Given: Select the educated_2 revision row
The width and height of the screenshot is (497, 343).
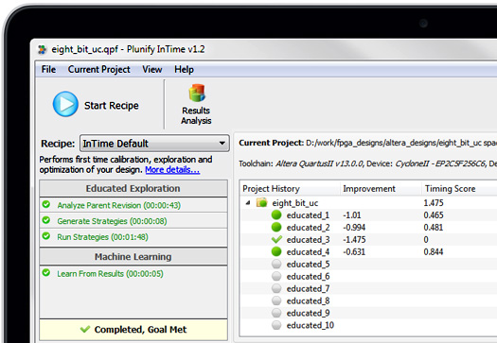Looking at the screenshot, I should point(368,227).
